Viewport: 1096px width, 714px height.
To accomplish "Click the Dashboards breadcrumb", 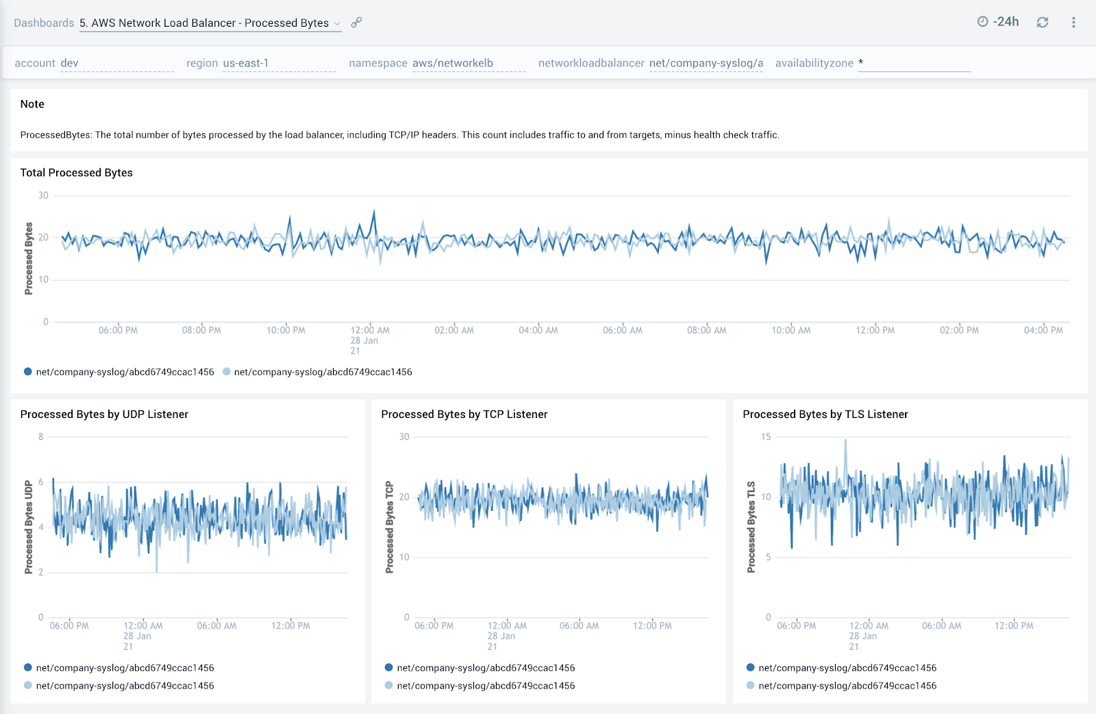I will 43,23.
